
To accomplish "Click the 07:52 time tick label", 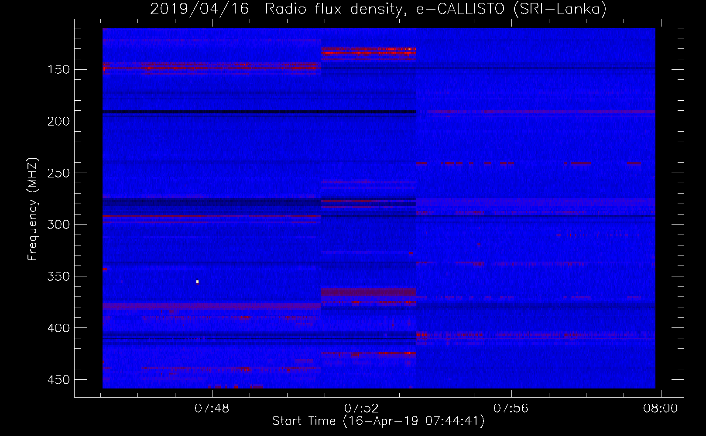I will click(x=362, y=409).
